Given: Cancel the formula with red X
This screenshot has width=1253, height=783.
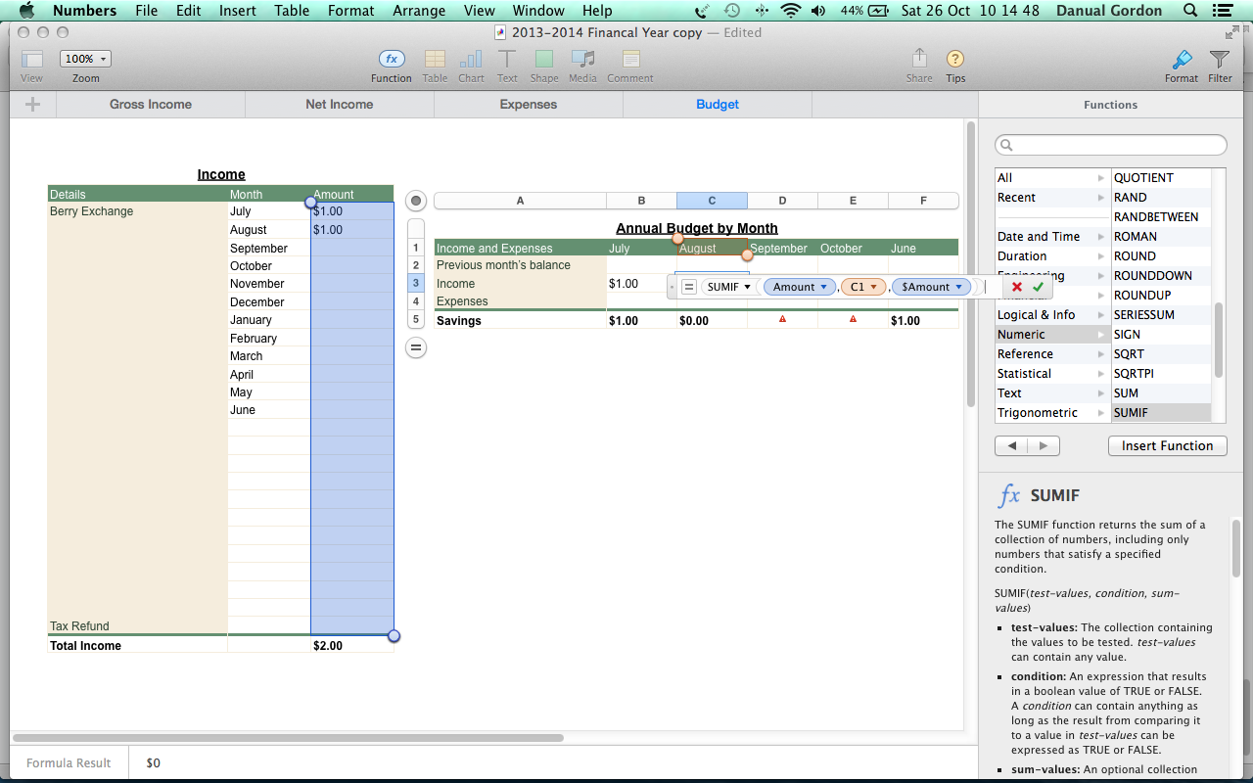Looking at the screenshot, I should point(1017,287).
